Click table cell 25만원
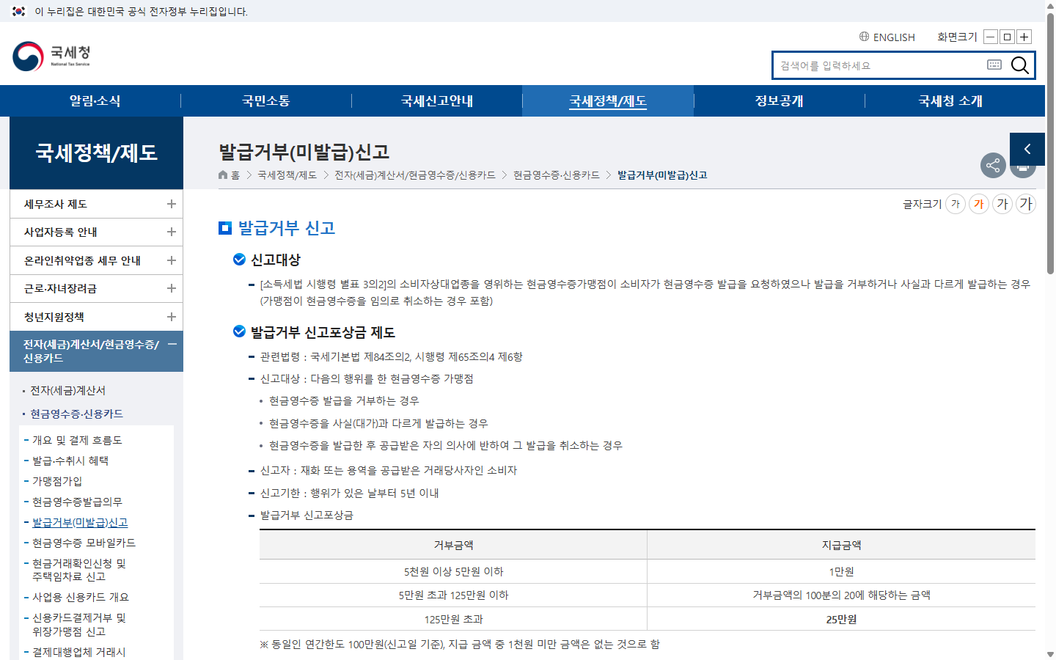 [x=841, y=619]
